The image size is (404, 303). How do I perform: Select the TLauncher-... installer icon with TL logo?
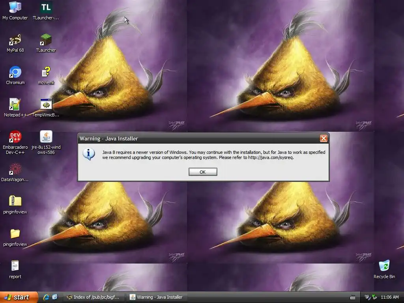click(46, 11)
